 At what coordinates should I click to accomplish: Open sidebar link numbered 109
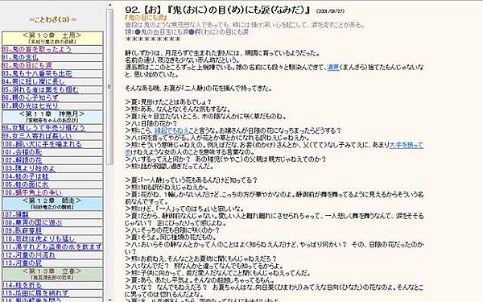pos(22,230)
